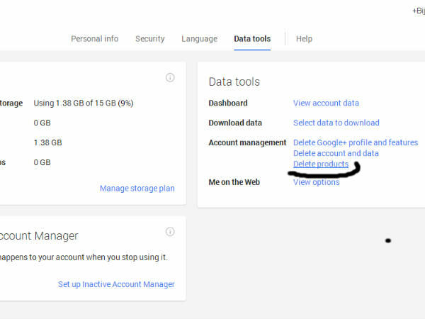Open the Help tab

pyautogui.click(x=304, y=39)
